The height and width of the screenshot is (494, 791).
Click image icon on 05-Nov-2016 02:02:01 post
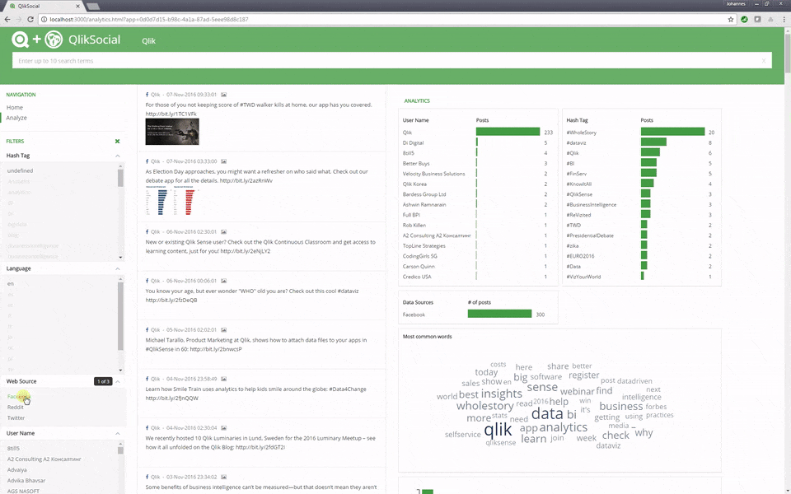(223, 329)
